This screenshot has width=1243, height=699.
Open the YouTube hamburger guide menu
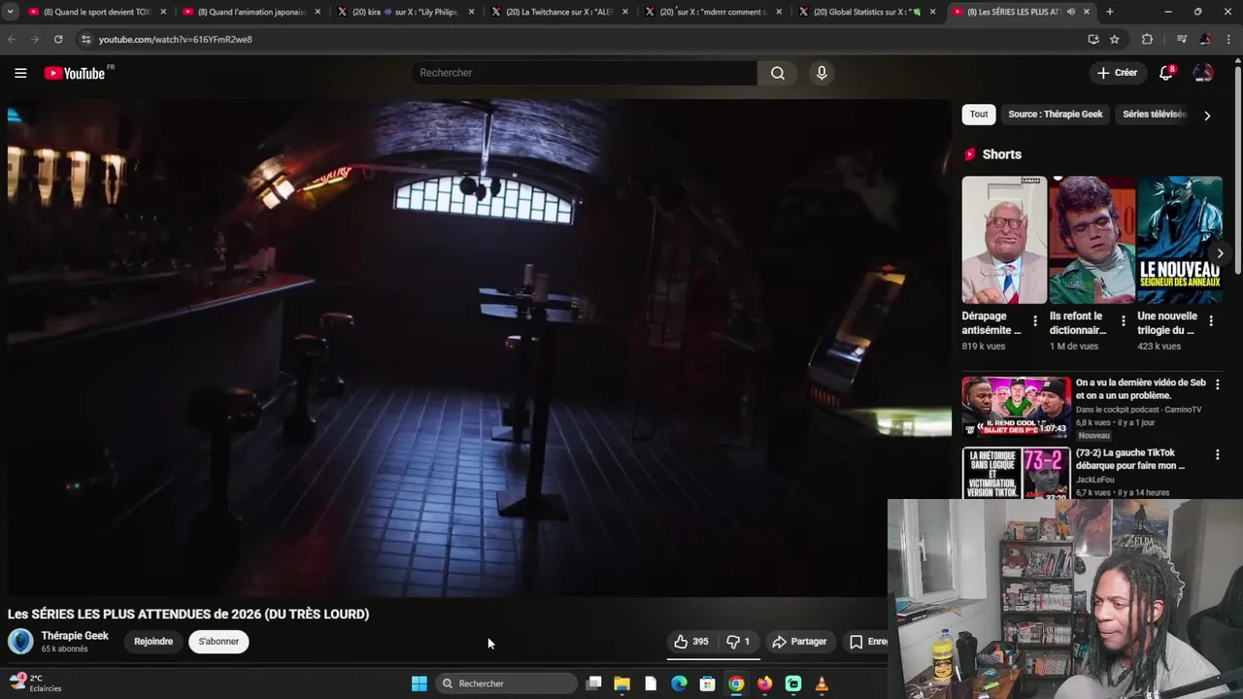[x=20, y=73]
